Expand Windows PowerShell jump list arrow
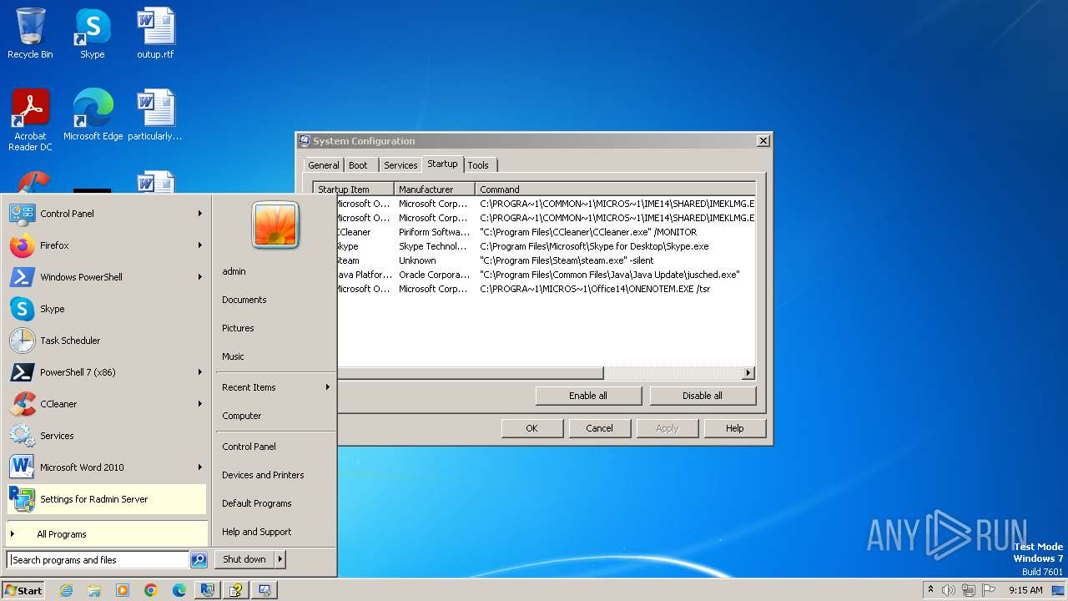The image size is (1068, 601). [x=200, y=277]
